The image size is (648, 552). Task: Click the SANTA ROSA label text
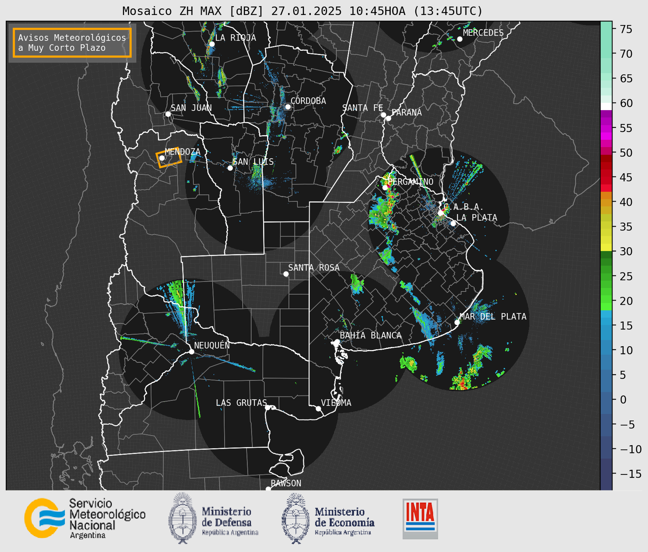pyautogui.click(x=314, y=268)
